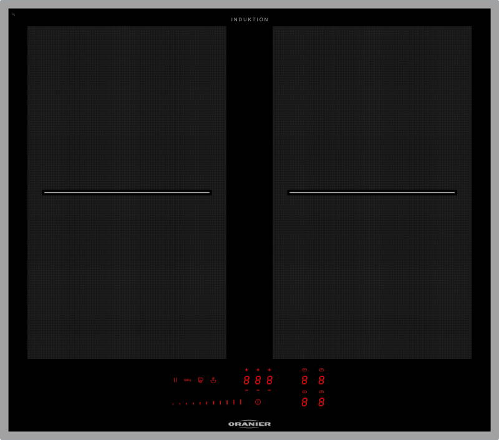499x440 pixels.
Task: Select the lower-left zone digit display
Action: 304,402
